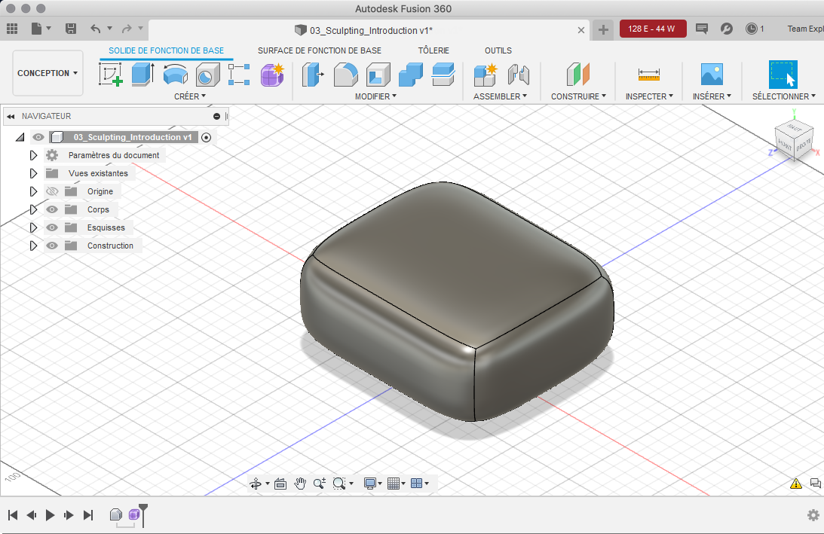Select the Shell tool
This screenshot has width=824, height=534.
(378, 74)
